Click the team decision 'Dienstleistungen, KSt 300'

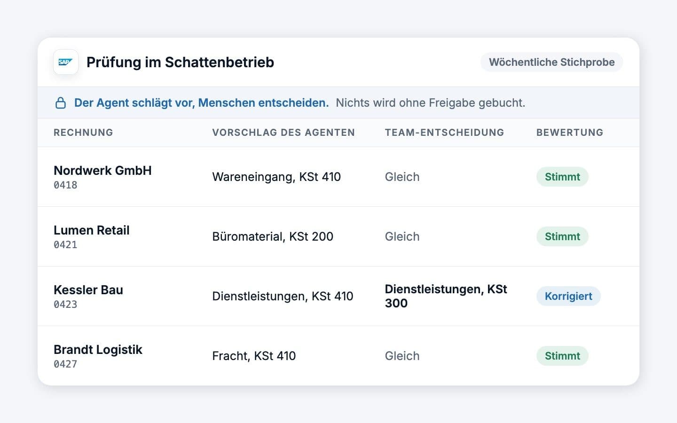(446, 296)
